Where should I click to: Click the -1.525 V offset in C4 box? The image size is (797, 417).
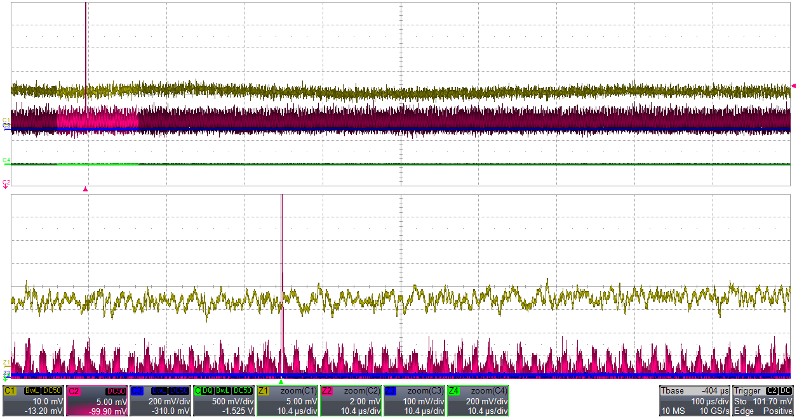[239, 411]
